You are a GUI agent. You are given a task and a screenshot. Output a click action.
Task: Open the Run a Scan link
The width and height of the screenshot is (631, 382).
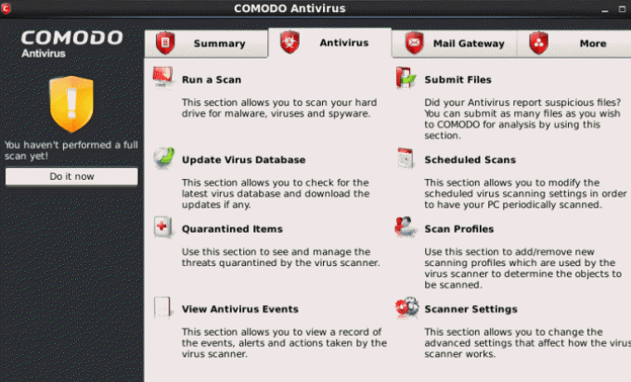pos(212,80)
